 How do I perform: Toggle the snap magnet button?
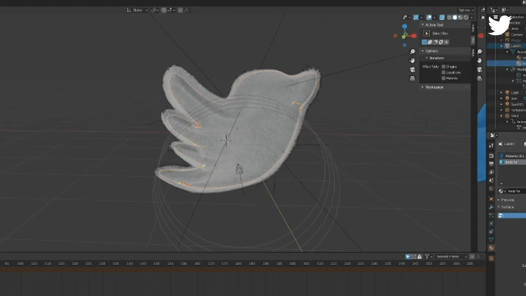coord(164,10)
